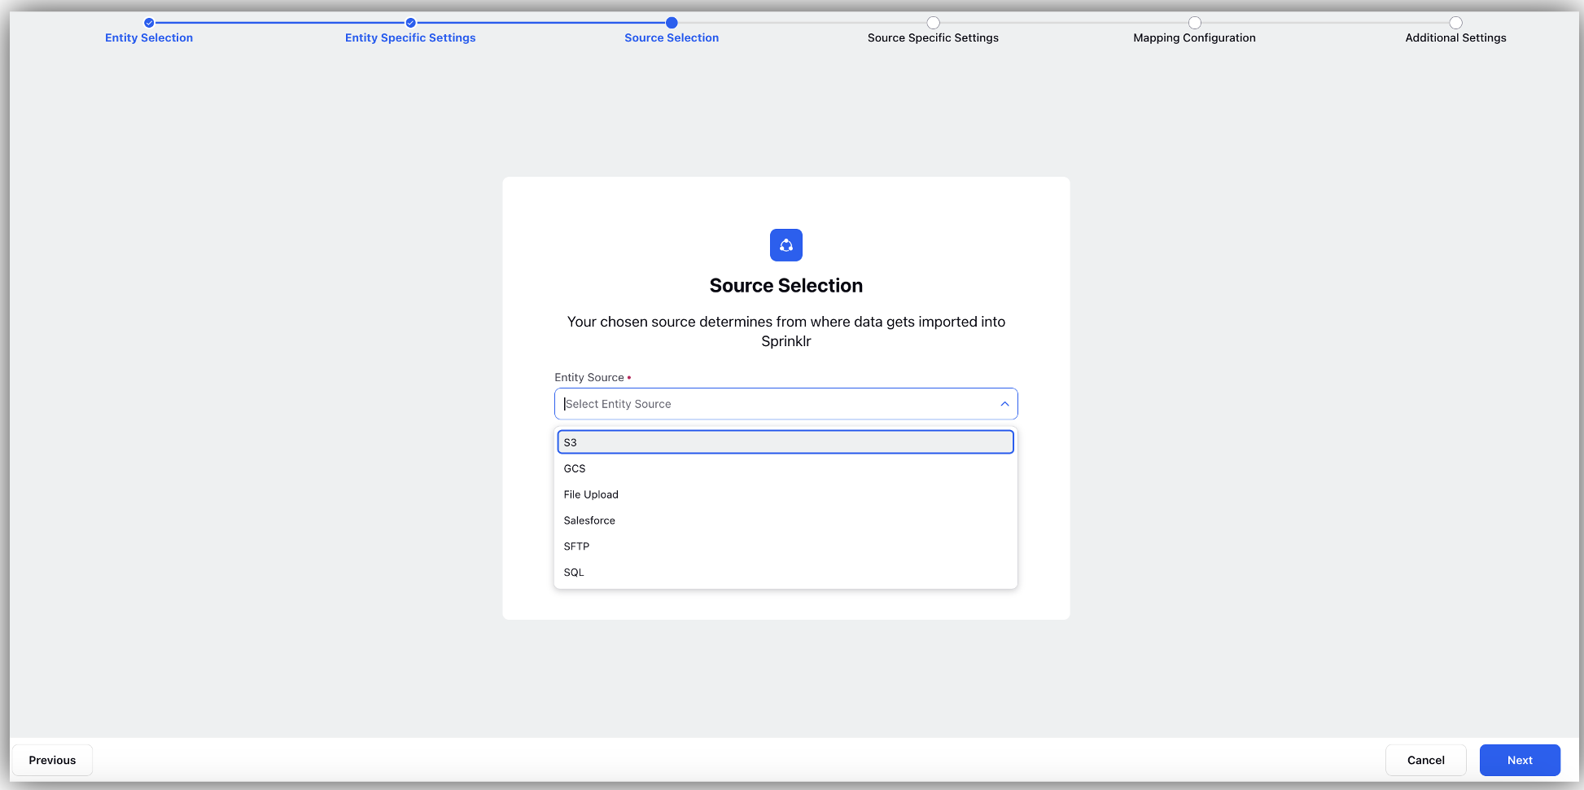Proceed with the Next button
The width and height of the screenshot is (1584, 790).
1520,760
